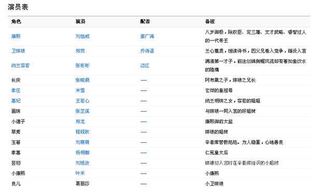Image resolution: width=311 pixels, height=188 pixels.
Task: Open actor link 王若心
Action: (x=82, y=101)
